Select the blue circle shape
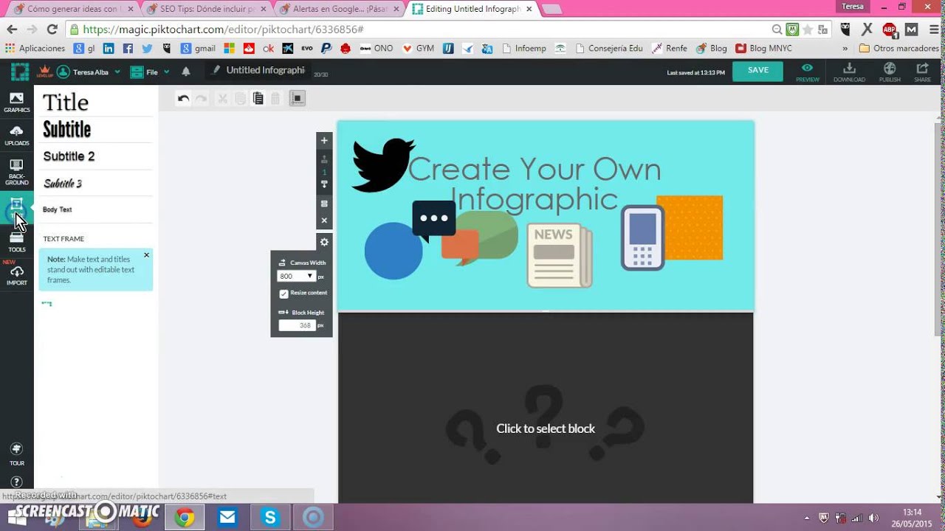 pos(394,251)
